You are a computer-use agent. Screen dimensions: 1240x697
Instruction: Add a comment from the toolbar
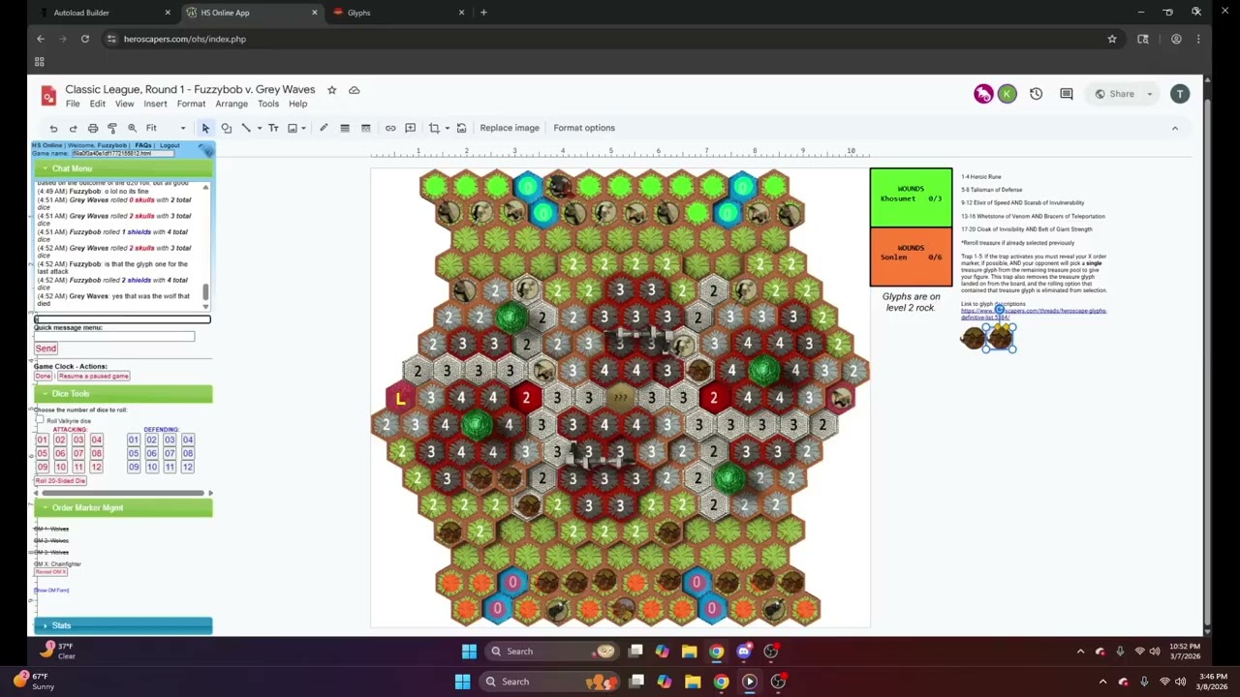(411, 128)
